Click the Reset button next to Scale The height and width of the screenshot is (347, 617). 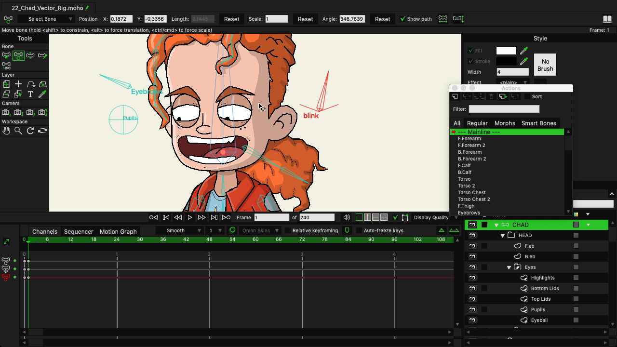pos(305,19)
